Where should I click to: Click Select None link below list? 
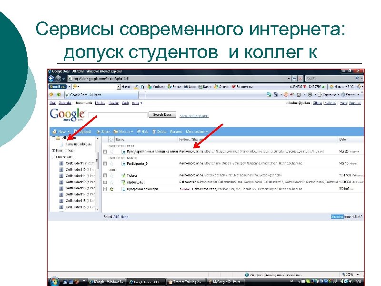coord(124,217)
